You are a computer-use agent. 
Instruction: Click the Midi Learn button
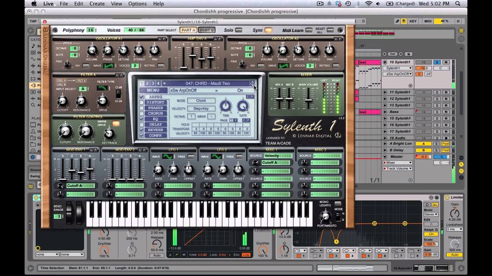click(309, 30)
